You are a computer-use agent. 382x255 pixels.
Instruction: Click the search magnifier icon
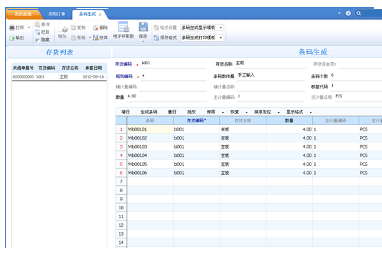click(358, 13)
